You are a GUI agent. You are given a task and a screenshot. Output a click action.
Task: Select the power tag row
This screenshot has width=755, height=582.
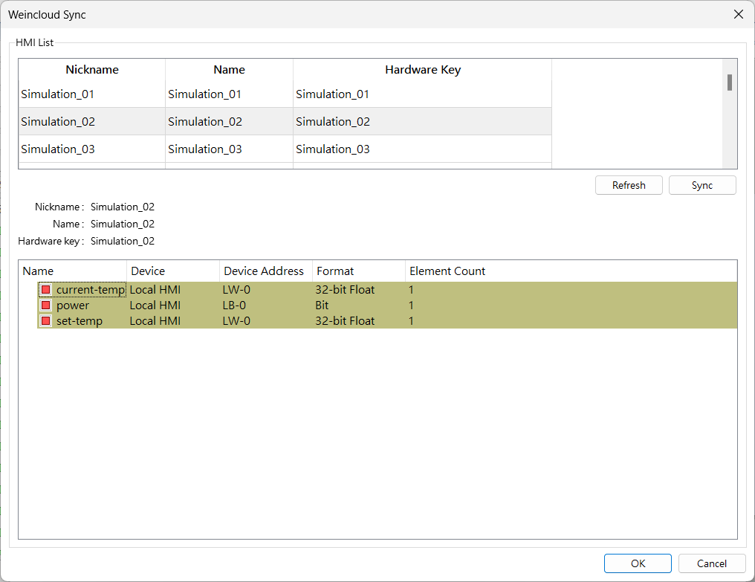pos(387,305)
